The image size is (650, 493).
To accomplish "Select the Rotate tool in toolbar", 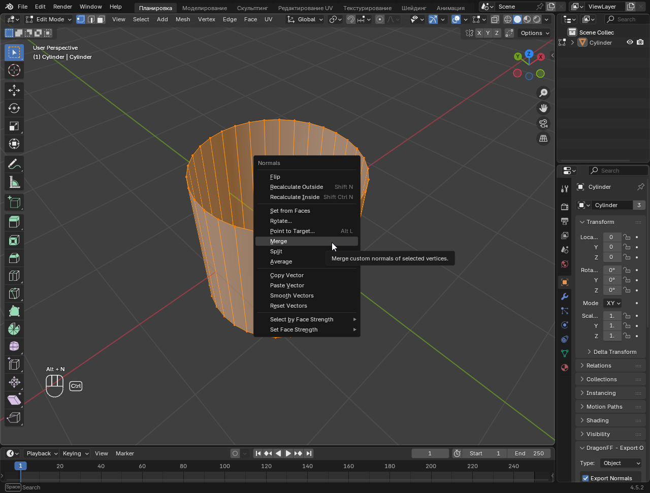I will click(x=14, y=108).
